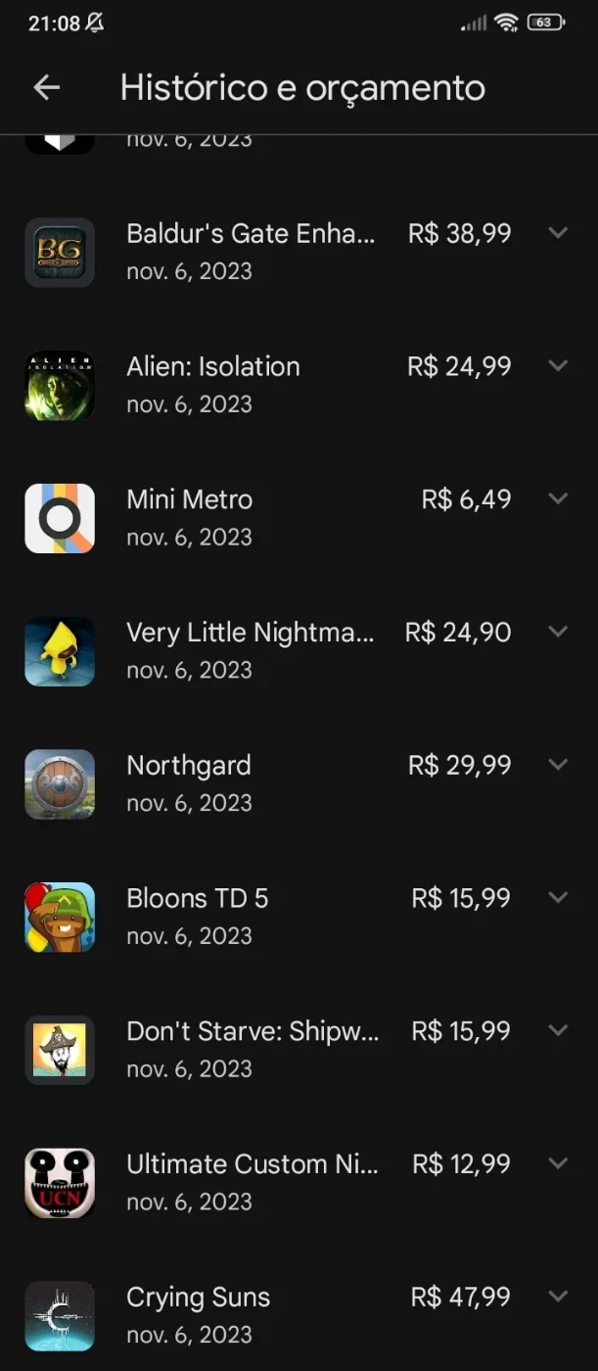
Task: Tap the Very Little Nightmares app icon
Action: pyautogui.click(x=60, y=651)
